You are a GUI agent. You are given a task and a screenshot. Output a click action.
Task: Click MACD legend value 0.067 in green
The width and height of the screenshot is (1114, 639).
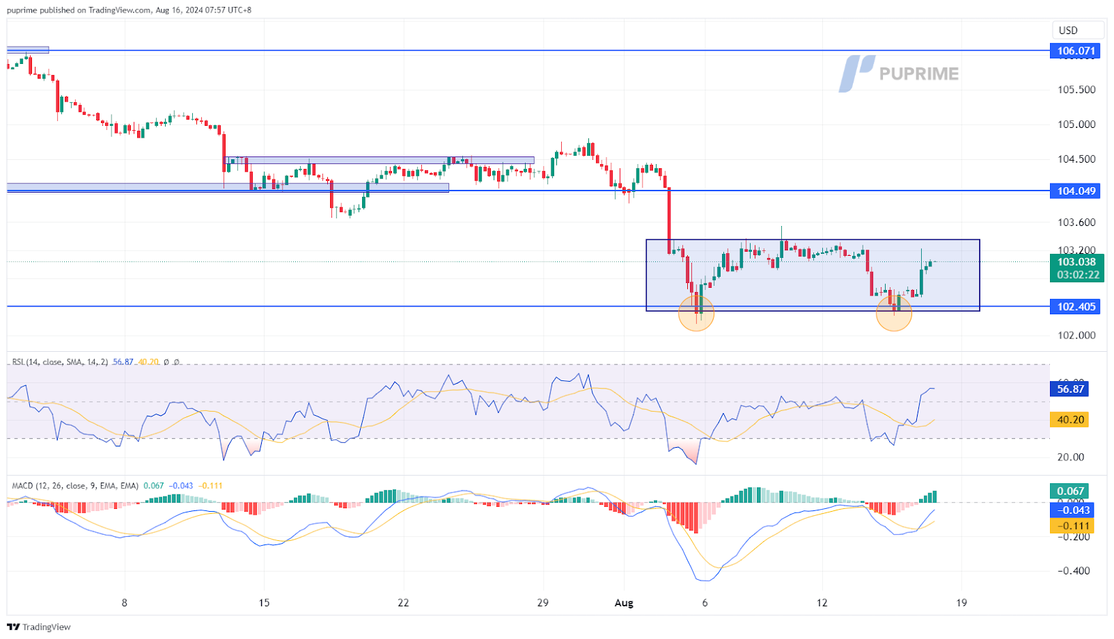tap(154, 486)
